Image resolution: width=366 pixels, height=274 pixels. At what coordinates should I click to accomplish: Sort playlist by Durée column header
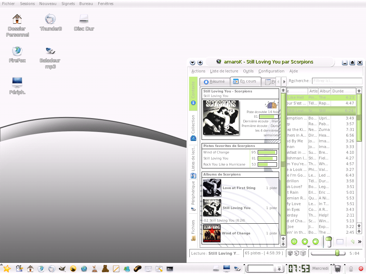pyautogui.click(x=343, y=91)
